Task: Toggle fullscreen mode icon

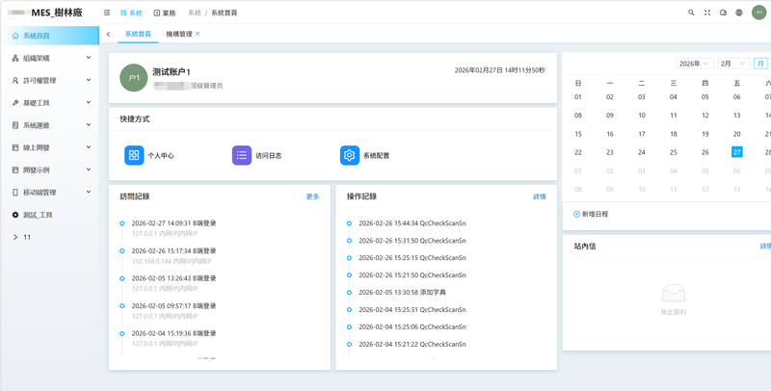Action: pyautogui.click(x=707, y=13)
